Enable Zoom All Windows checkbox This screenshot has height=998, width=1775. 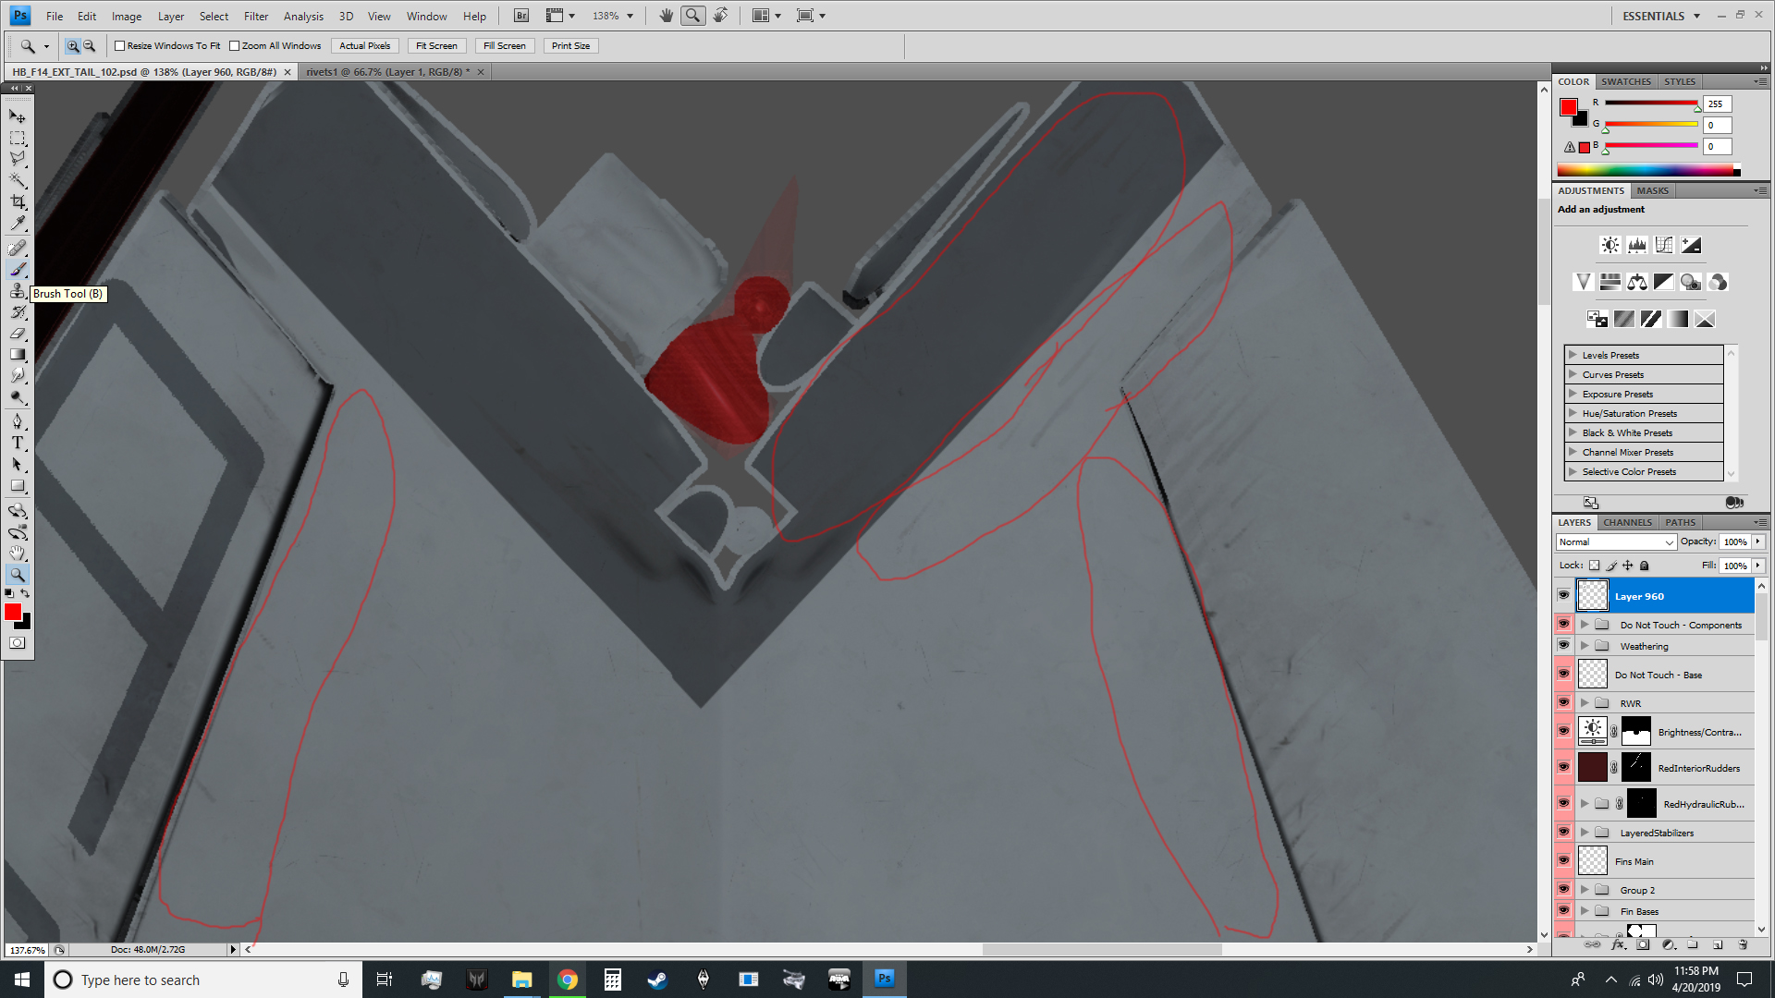coord(234,45)
